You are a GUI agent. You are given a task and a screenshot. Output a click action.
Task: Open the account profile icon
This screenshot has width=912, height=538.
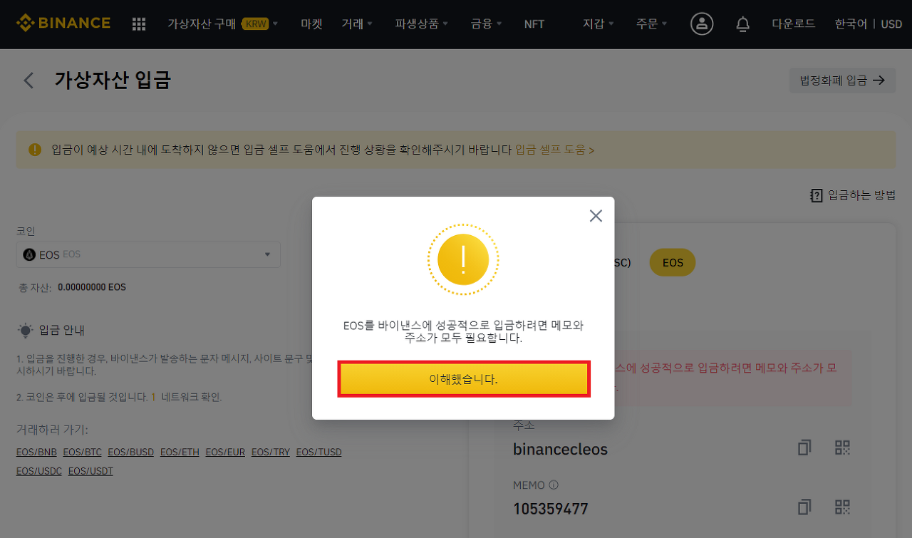click(x=702, y=24)
